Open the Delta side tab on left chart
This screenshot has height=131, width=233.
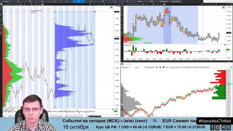pyautogui.click(x=1, y=33)
